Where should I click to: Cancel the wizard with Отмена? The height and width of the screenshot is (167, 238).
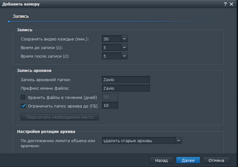216,160
